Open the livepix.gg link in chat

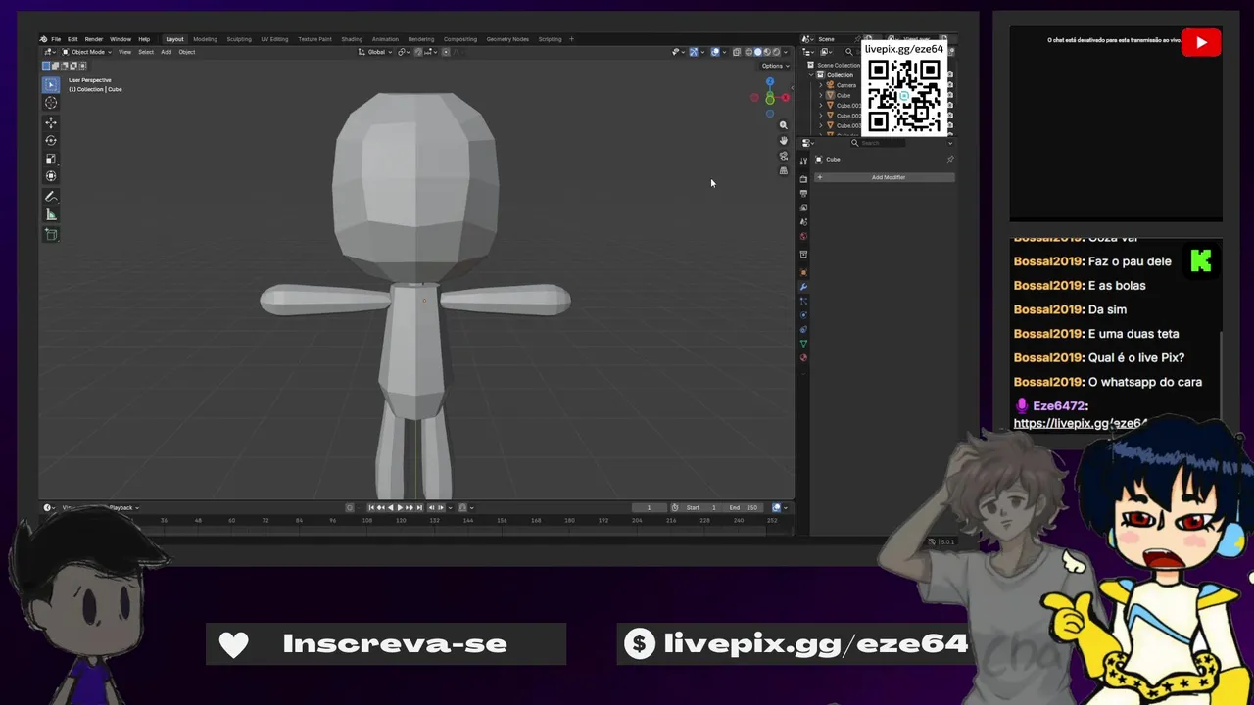[x=1080, y=423]
